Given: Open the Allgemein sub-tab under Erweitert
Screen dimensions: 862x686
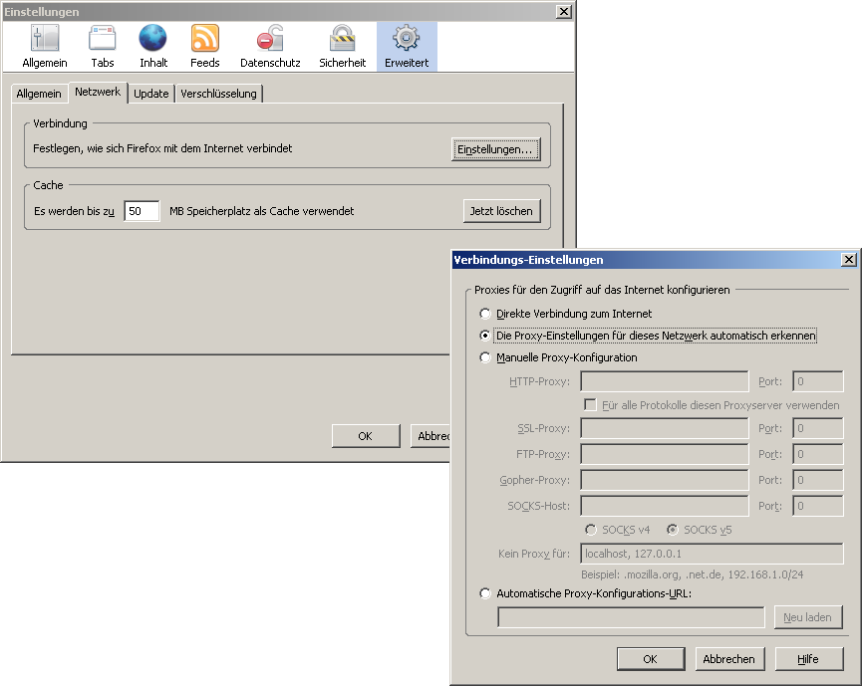Looking at the screenshot, I should [39, 94].
